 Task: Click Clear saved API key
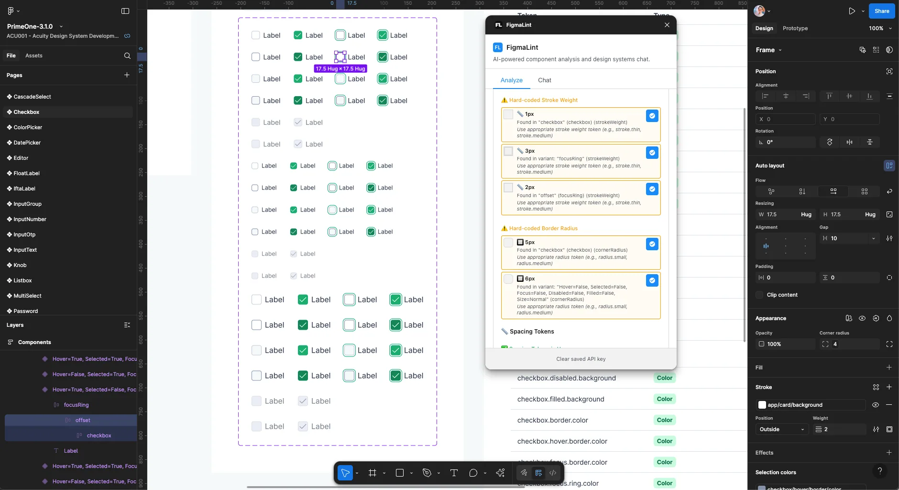581,359
